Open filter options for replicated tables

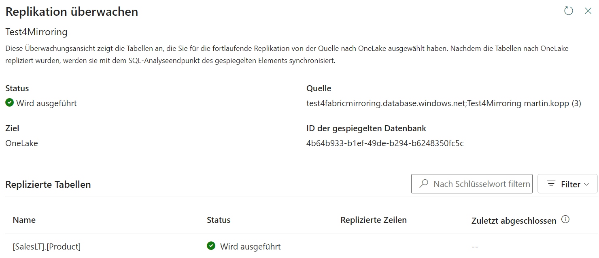click(567, 184)
